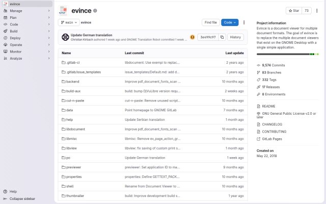Open the main branch selector dropdown
The image size is (326, 204).
pyautogui.click(x=69, y=22)
